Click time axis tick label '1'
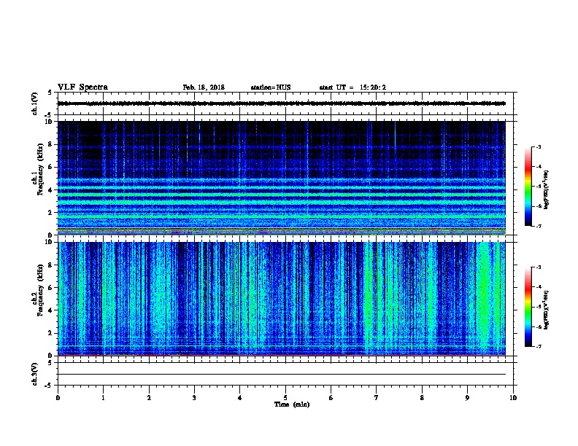Viewport: 578px width, 446px height. tap(103, 398)
